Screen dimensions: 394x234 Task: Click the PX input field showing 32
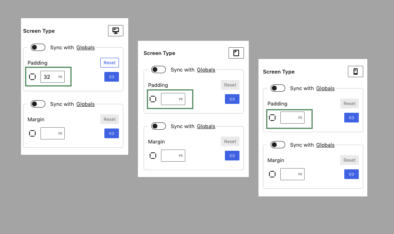click(52, 76)
